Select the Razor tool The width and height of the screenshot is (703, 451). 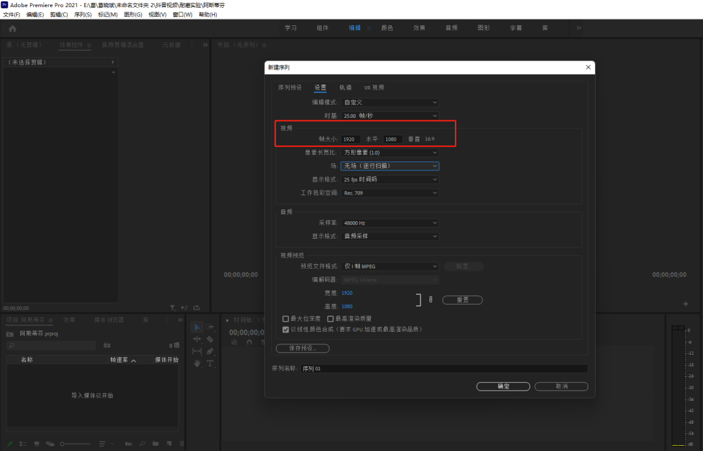[x=210, y=339]
